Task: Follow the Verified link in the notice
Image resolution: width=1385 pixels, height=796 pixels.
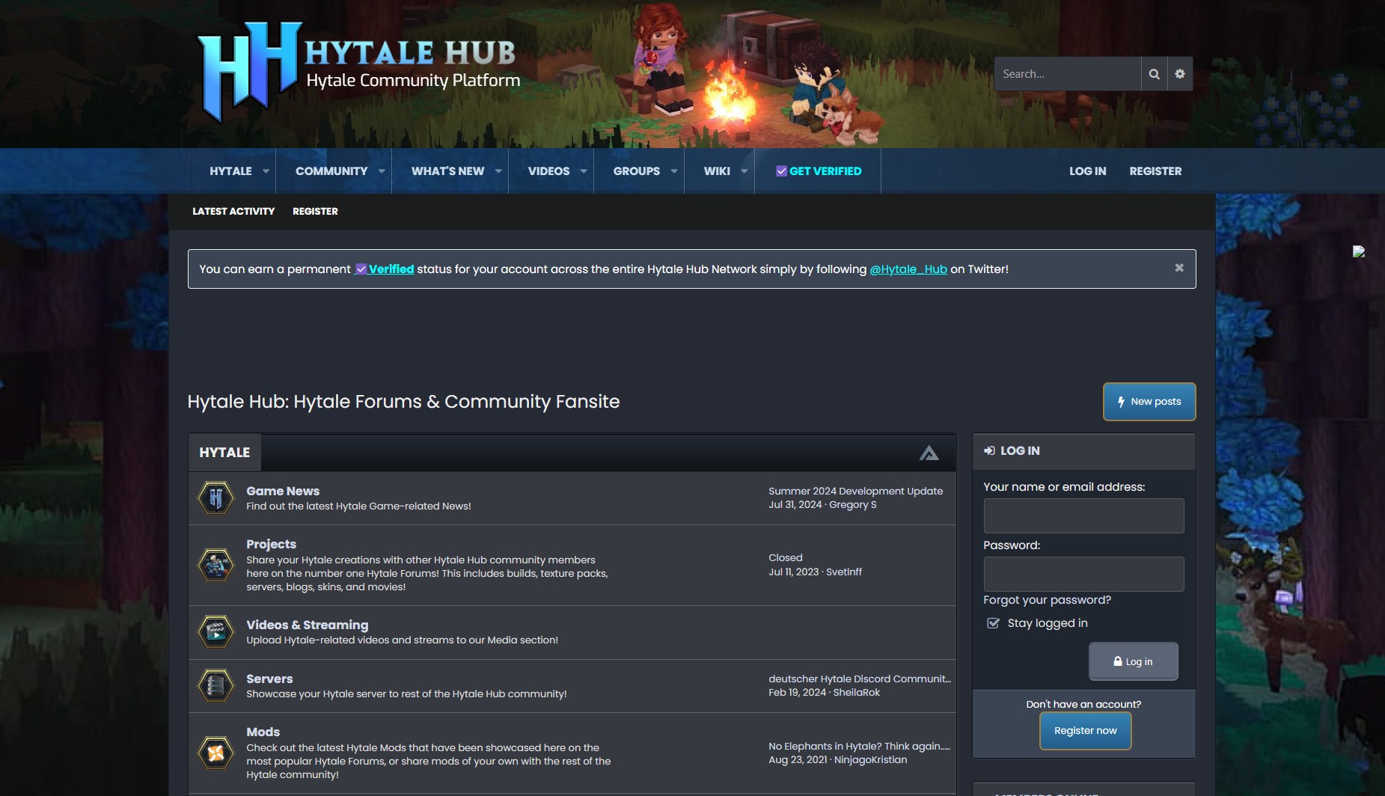Action: (385, 269)
